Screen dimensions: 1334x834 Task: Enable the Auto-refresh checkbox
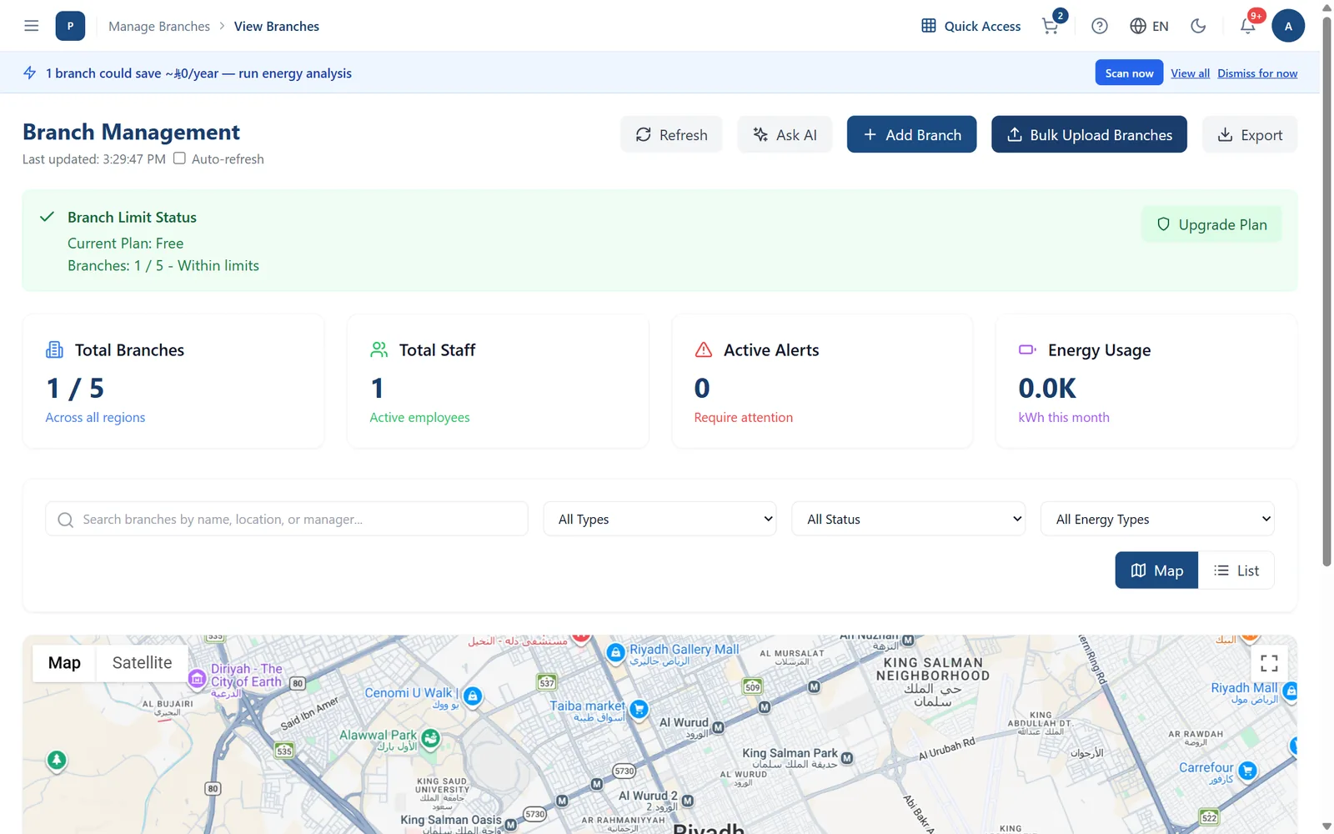179,158
